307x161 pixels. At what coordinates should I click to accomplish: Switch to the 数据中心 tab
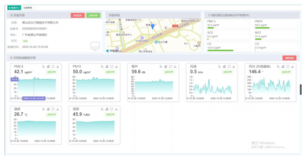coord(15,8)
